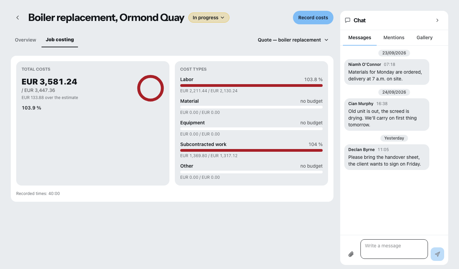
Task: Click Cian Murphy's message about the screed
Action: click(x=387, y=115)
